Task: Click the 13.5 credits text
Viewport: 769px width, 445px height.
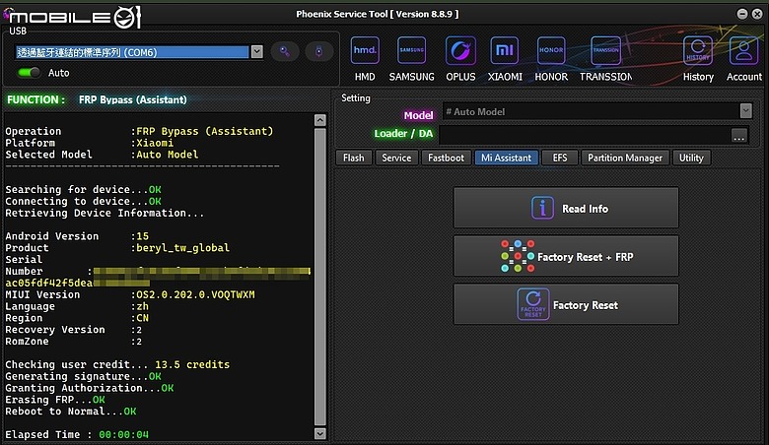Action: (x=192, y=364)
